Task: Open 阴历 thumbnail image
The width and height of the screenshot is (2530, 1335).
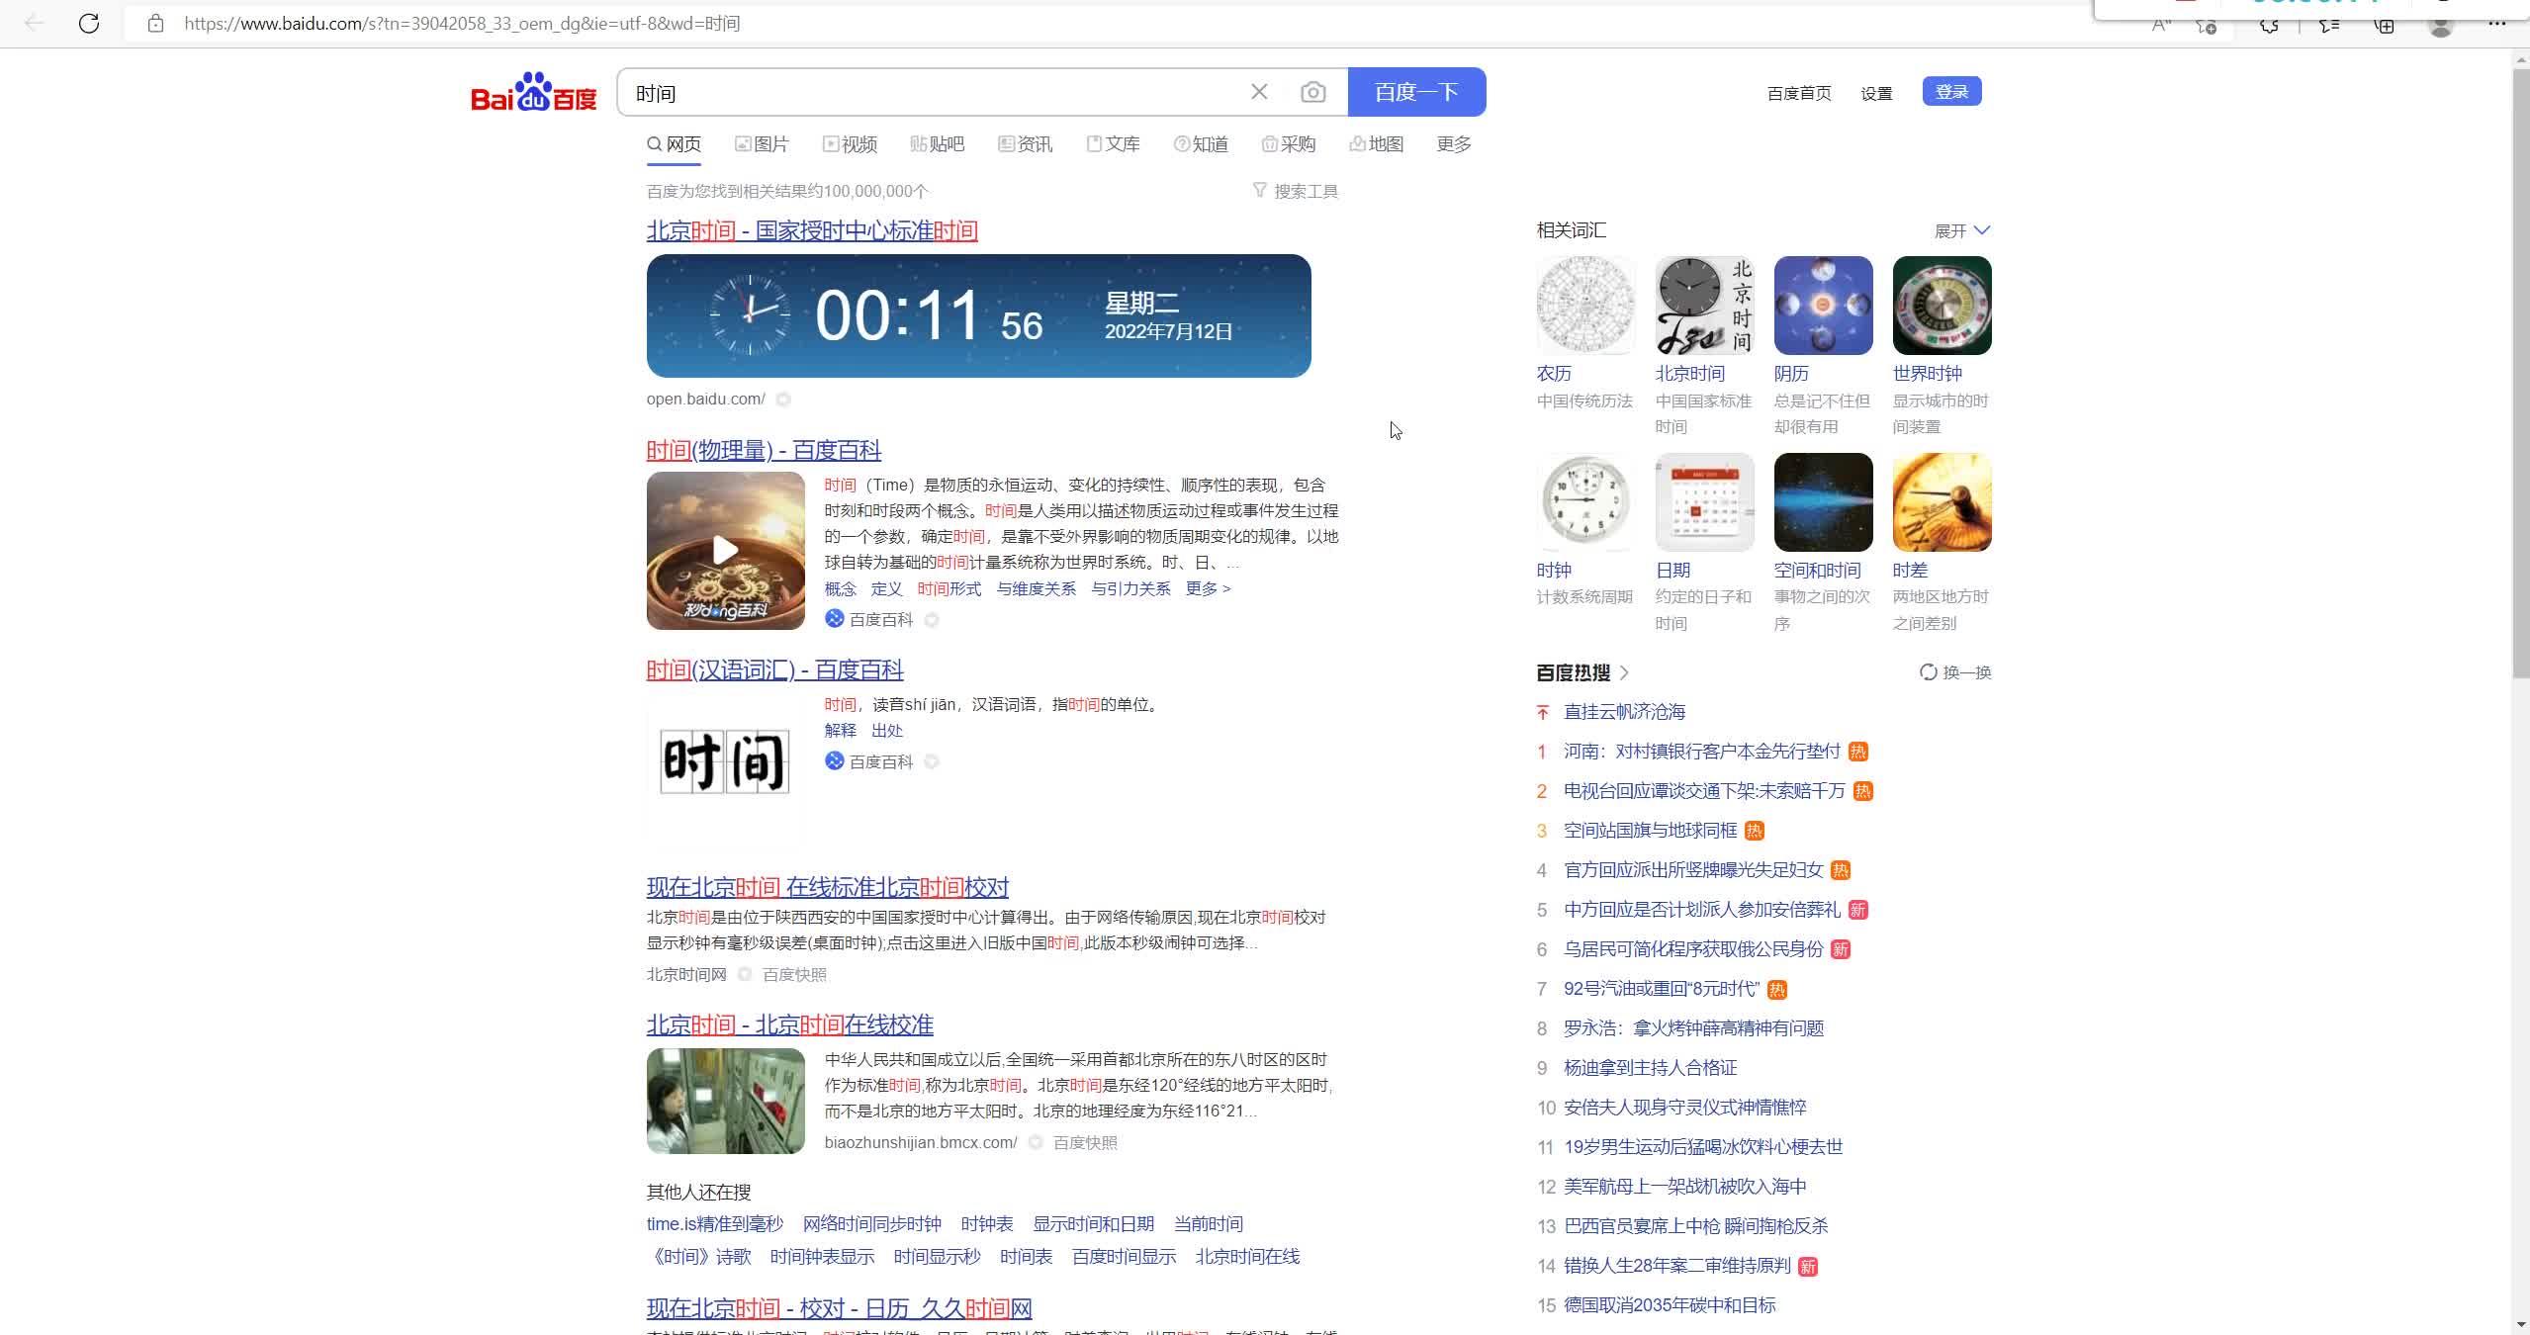Action: point(1823,305)
